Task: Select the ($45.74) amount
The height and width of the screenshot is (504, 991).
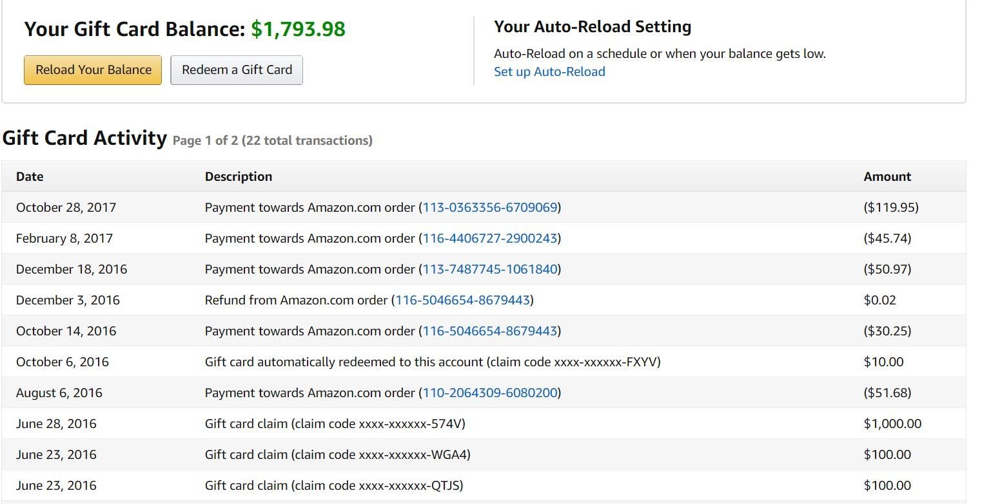Action: point(887,238)
